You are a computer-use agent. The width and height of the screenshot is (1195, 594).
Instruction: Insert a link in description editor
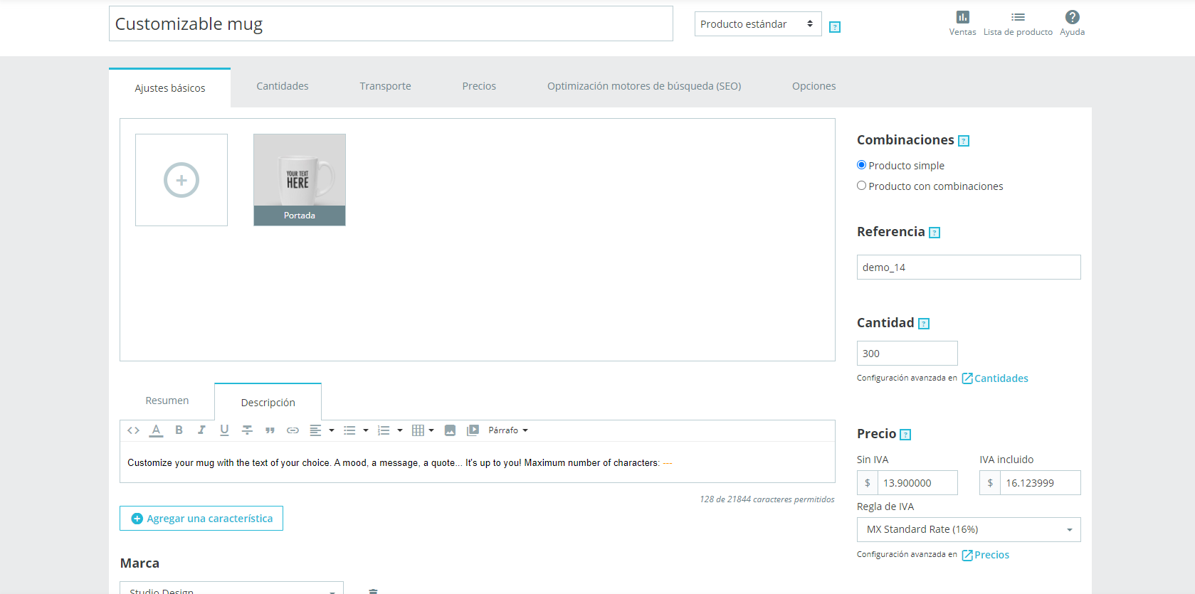(x=293, y=430)
